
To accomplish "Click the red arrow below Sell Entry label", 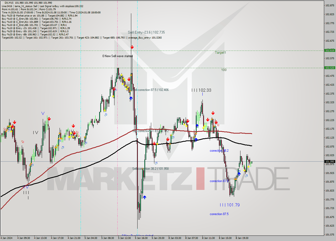I will pyautogui.click(x=132, y=47).
